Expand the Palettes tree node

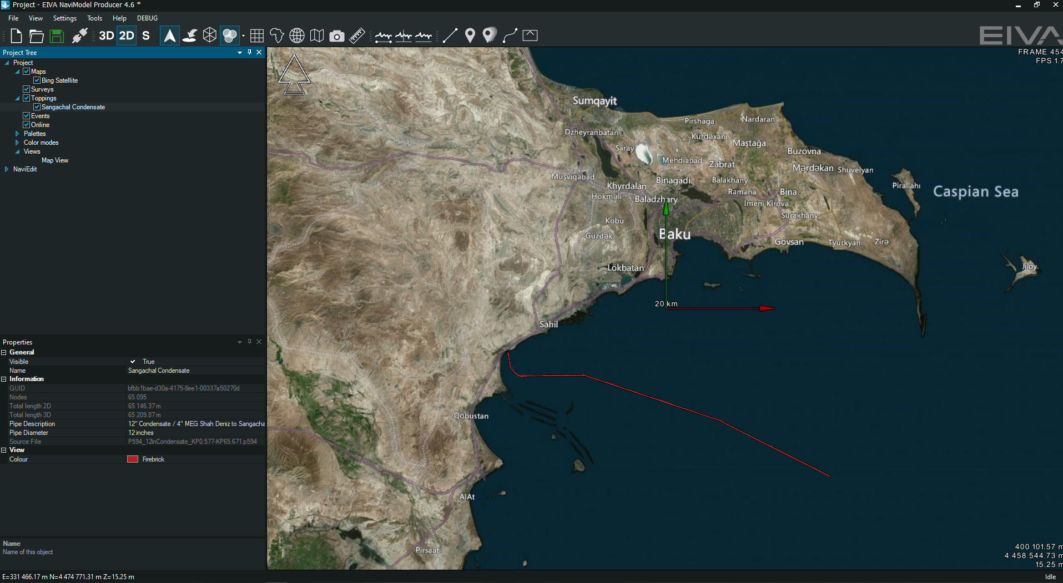pos(17,134)
